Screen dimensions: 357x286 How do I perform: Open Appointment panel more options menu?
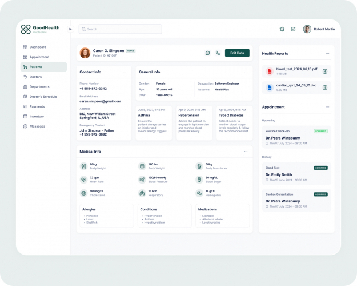point(327,107)
